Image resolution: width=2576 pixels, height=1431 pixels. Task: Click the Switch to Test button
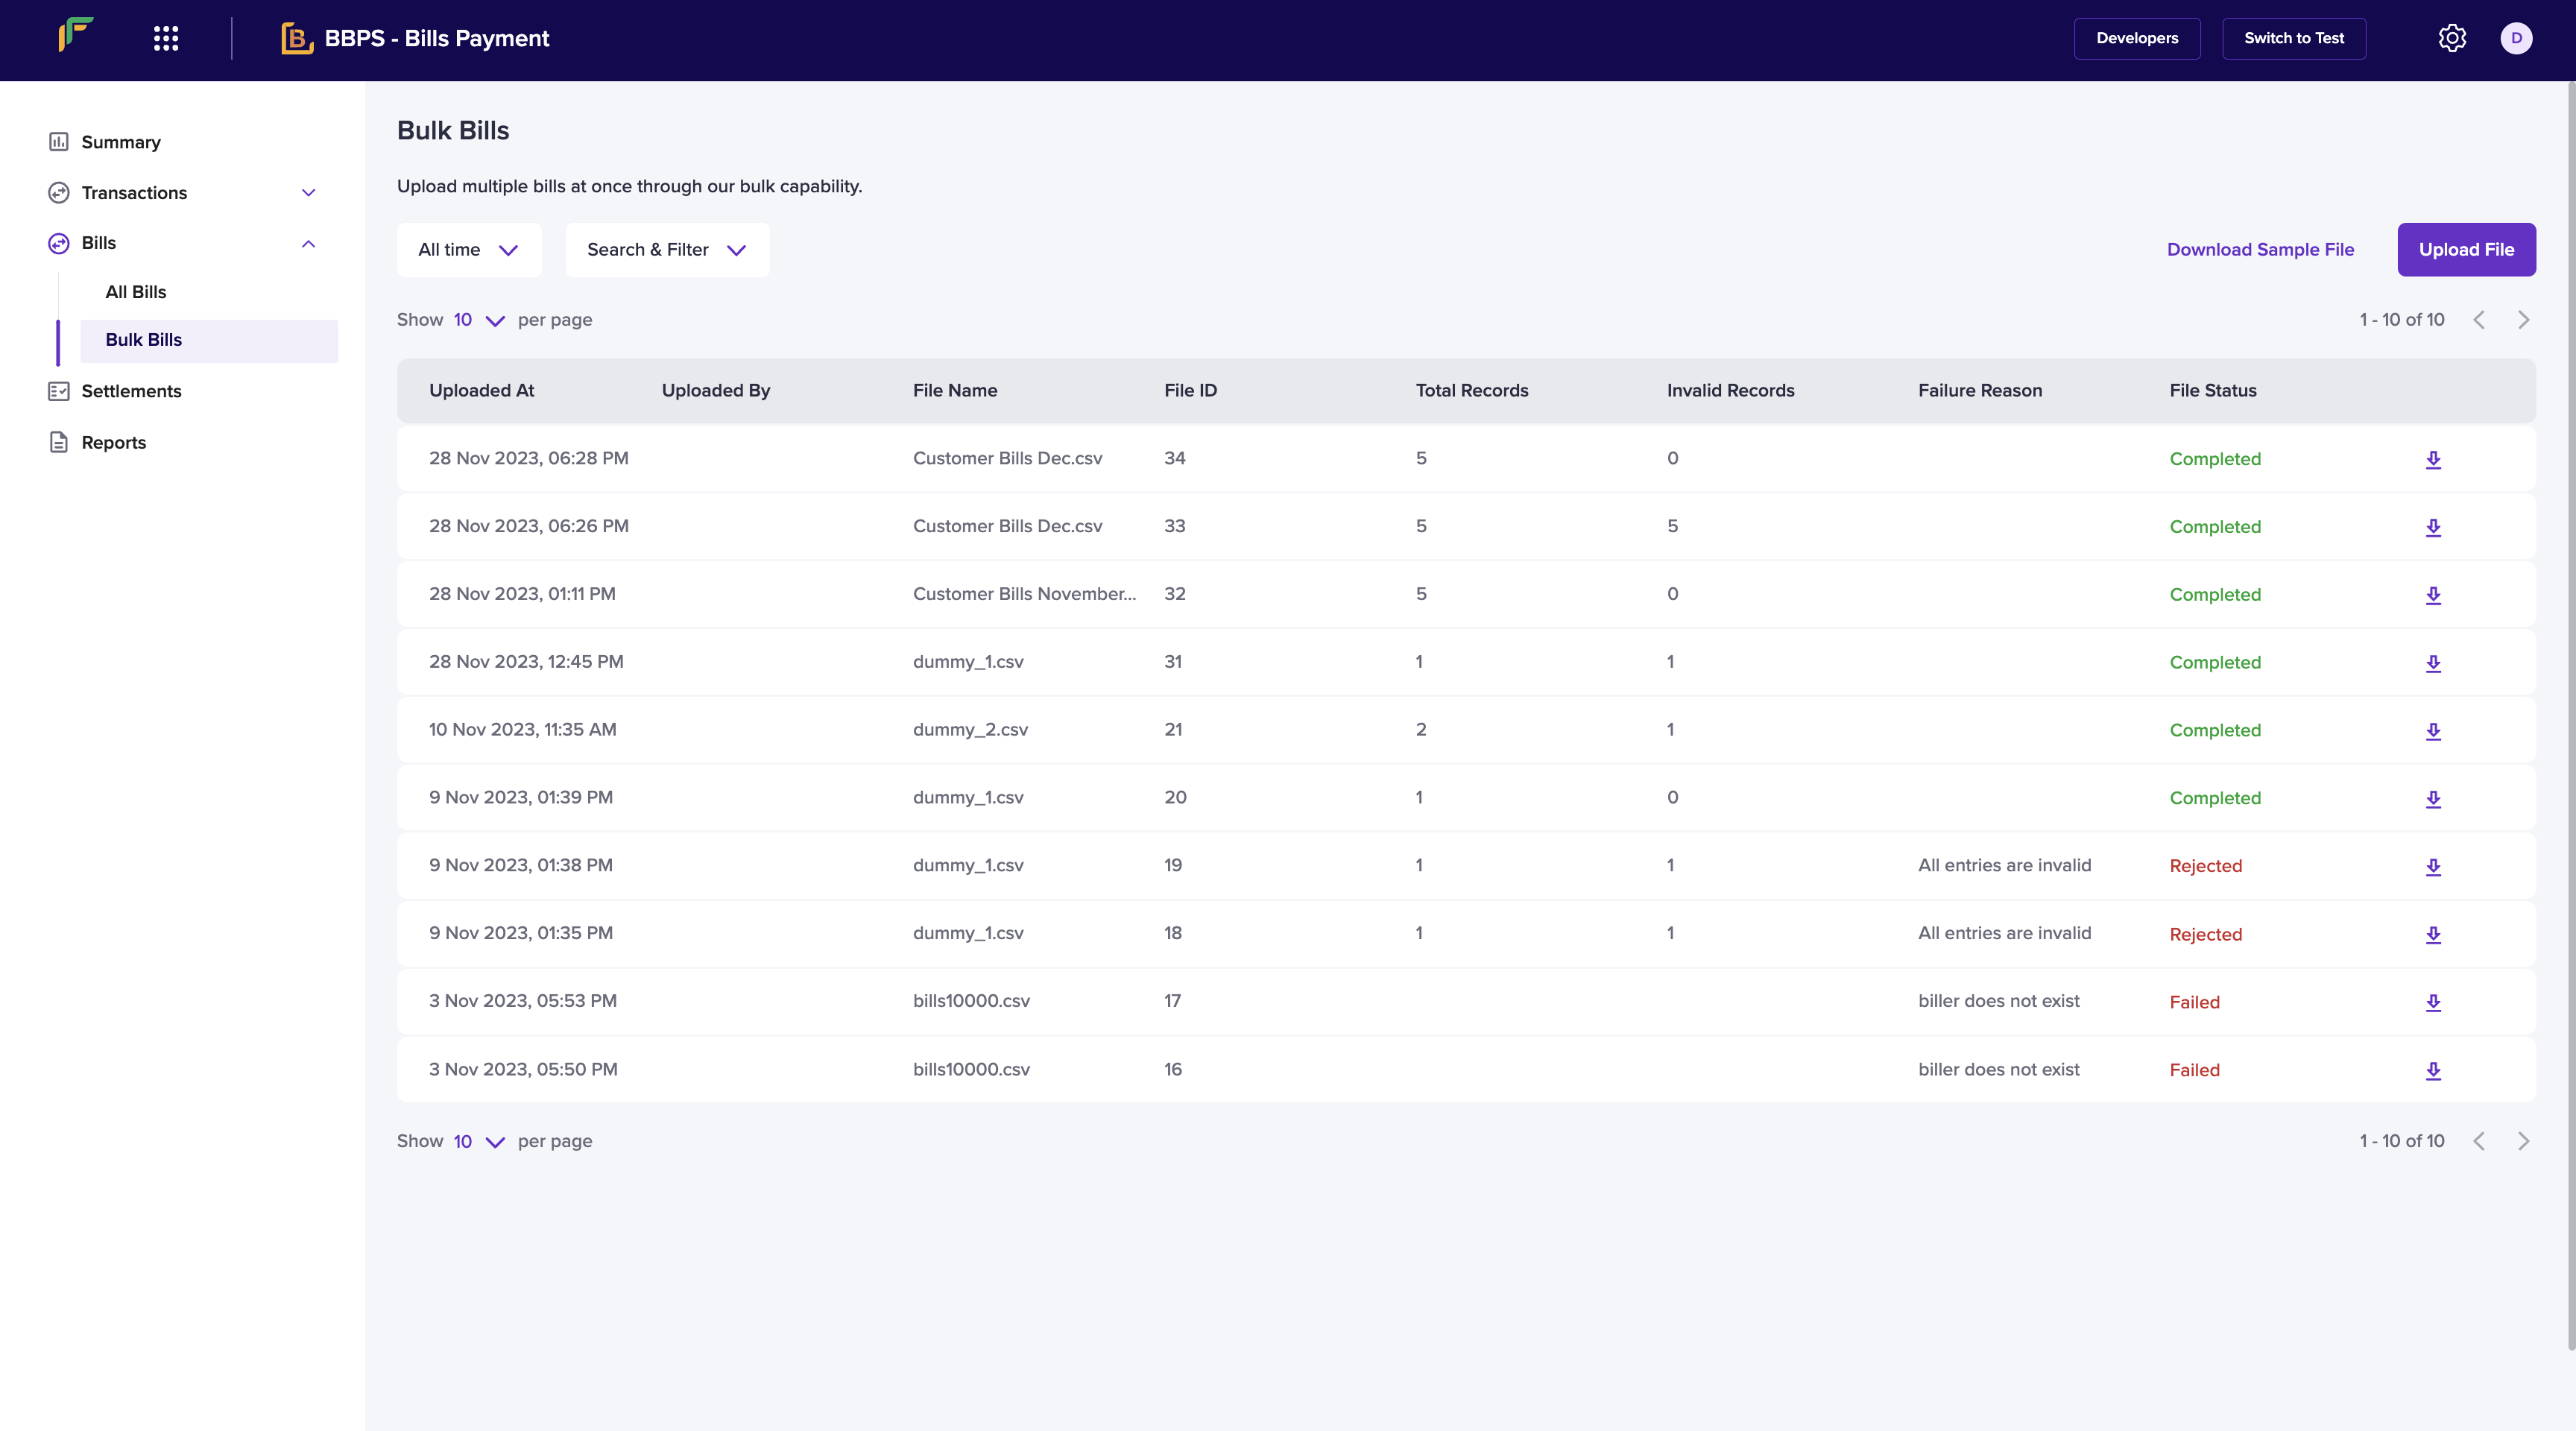[2293, 38]
